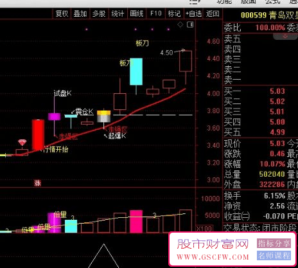Screen dimensions: 298x268
Task: Open the 复权 toolbar option
Action: (x=62, y=13)
